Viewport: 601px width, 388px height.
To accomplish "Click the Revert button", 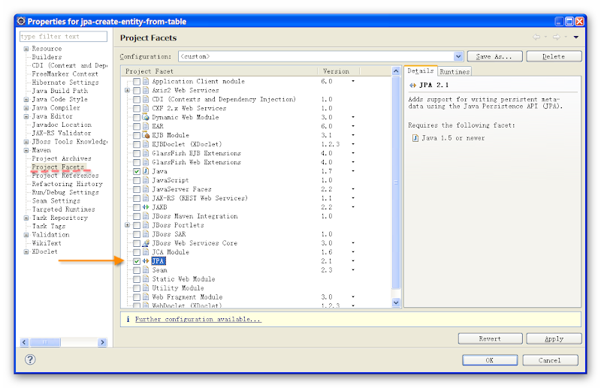I will 491,338.
